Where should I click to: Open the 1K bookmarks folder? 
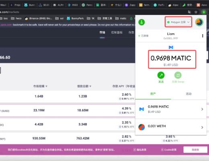coord(91,19)
